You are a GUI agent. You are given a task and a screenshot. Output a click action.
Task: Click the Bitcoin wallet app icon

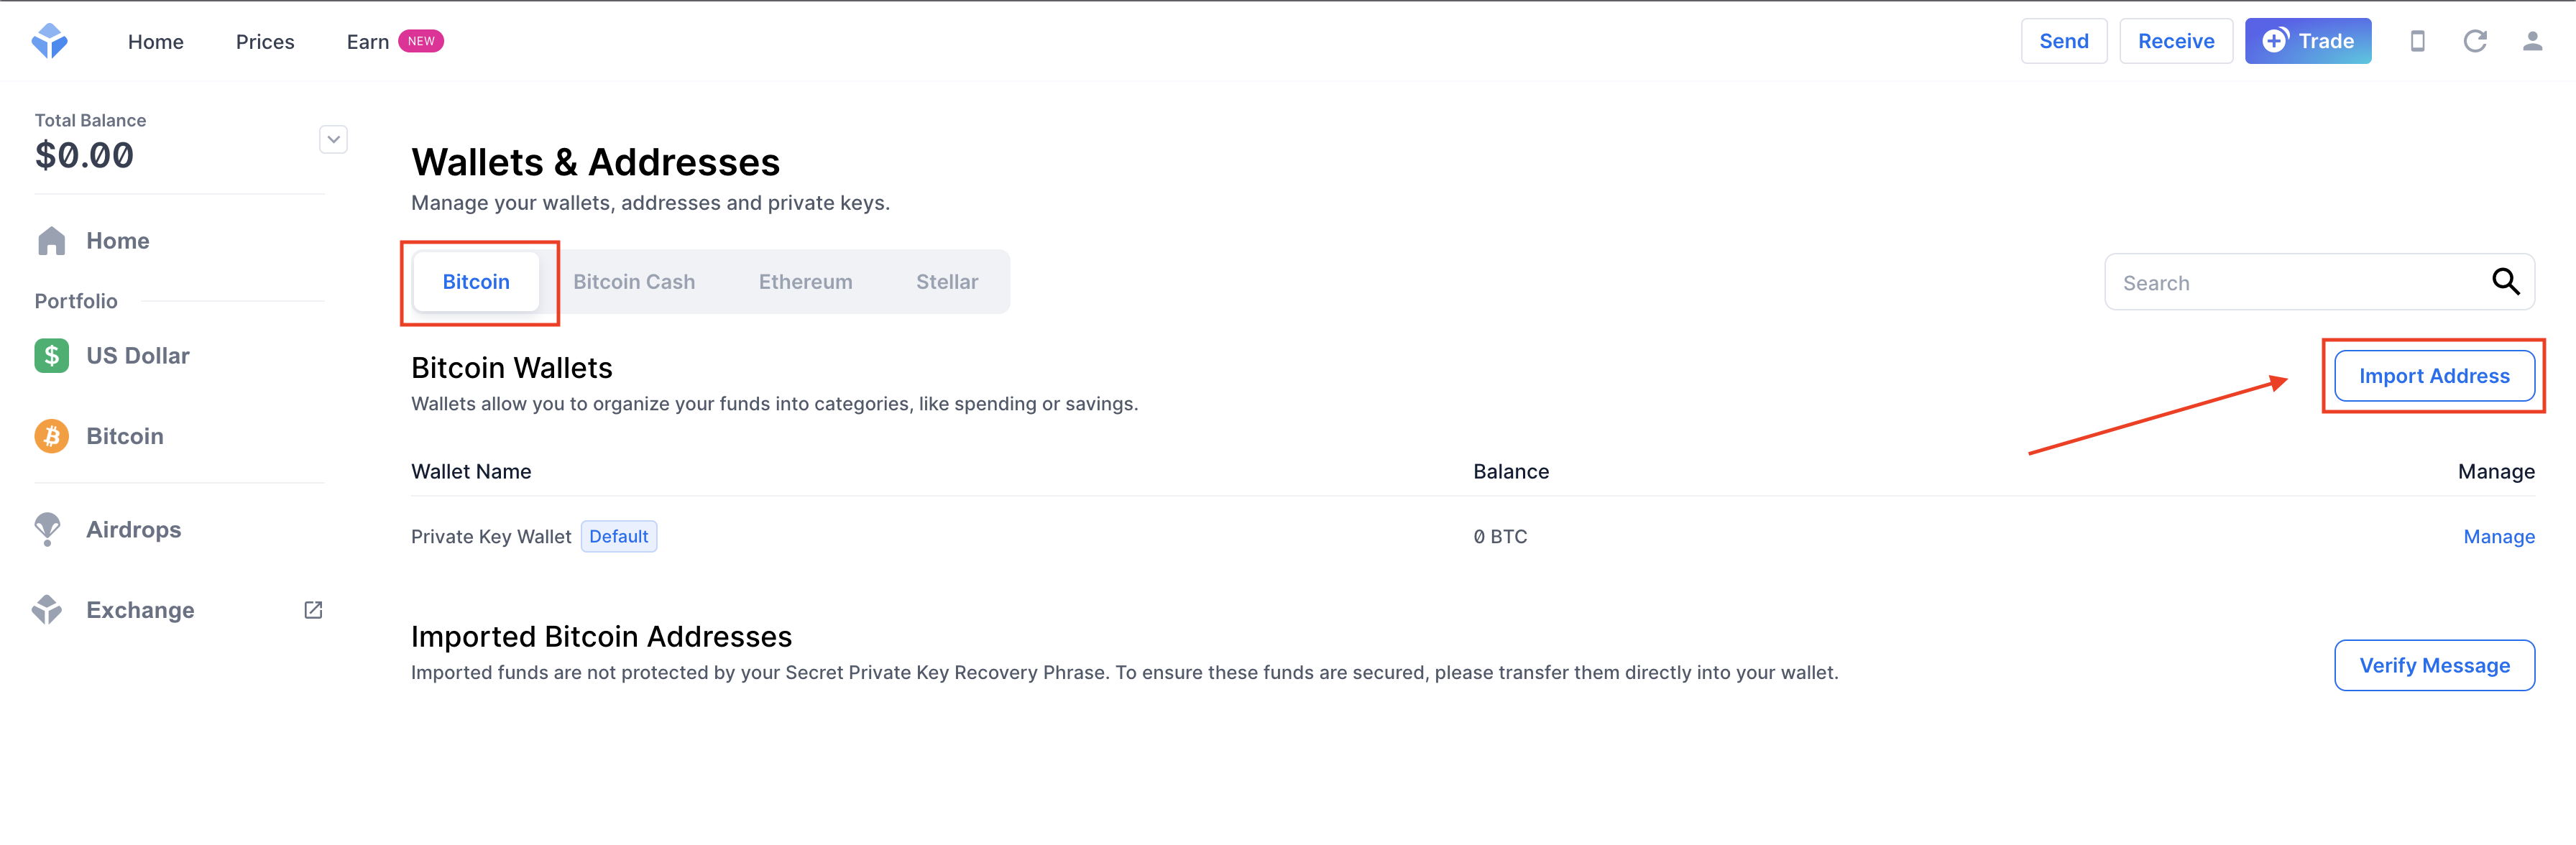tap(51, 435)
